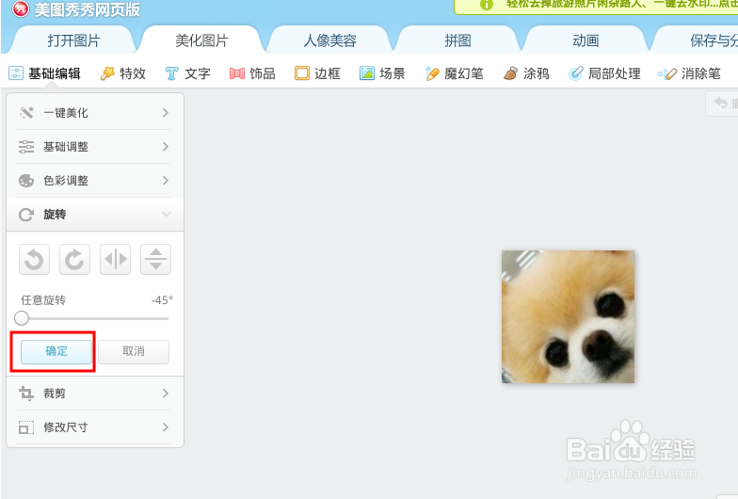The image size is (738, 499).
Task: Flip image vertically
Action: (x=156, y=260)
